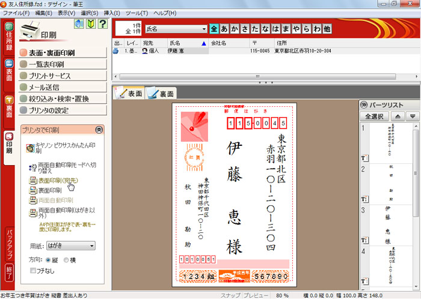The image size is (421, 299).
Task: Collapse the パーツリスト panel chevron
Action: (364, 104)
